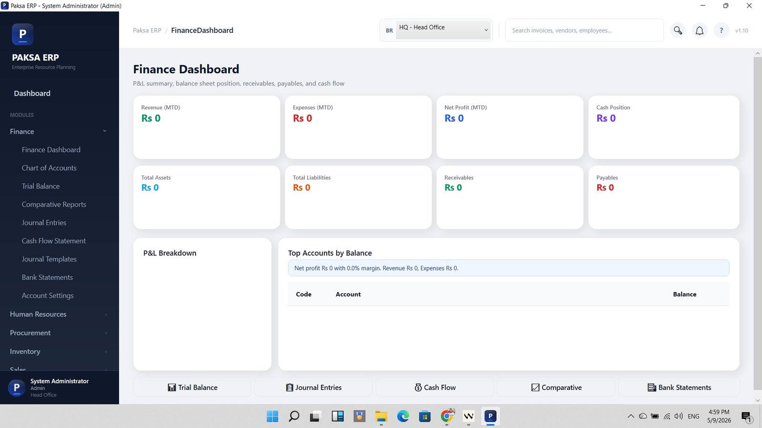Click the Journal Entries quick button
Screen dimensions: 762x428
[313, 387]
